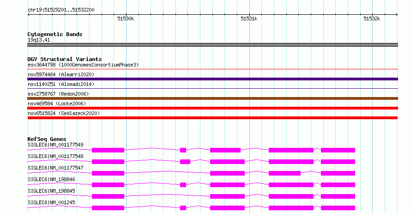Click the last exon of NM_001177547

pyautogui.click(x=338, y=173)
